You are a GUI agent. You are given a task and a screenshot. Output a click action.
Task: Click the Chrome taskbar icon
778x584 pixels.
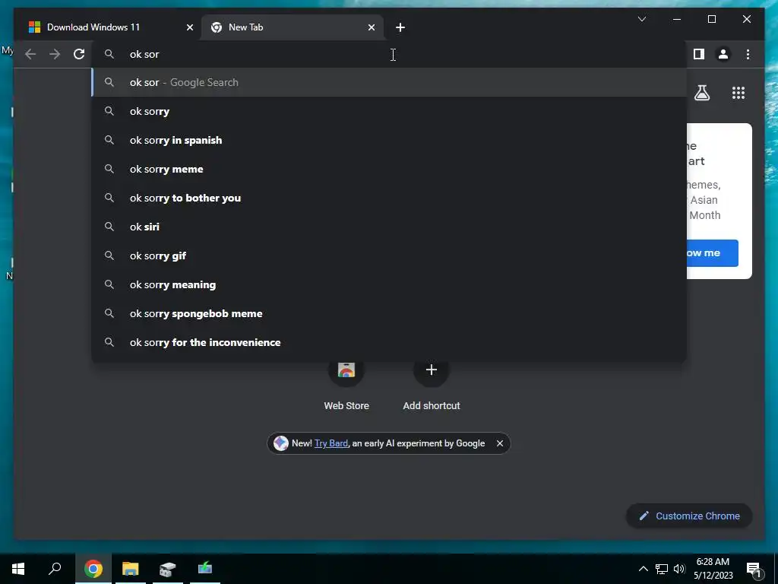click(93, 569)
